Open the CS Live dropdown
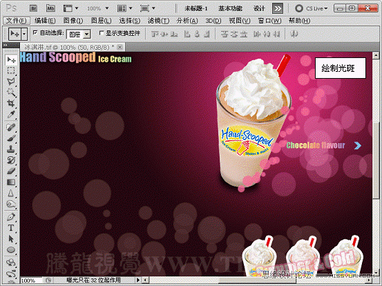This screenshot has width=382, height=286. coord(312,8)
